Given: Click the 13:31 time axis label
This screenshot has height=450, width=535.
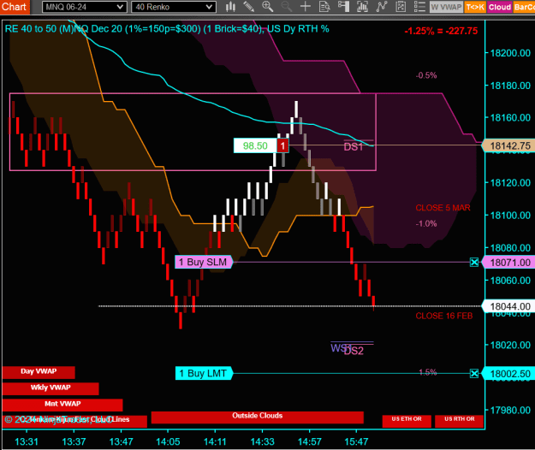Looking at the screenshot, I should 27,441.
